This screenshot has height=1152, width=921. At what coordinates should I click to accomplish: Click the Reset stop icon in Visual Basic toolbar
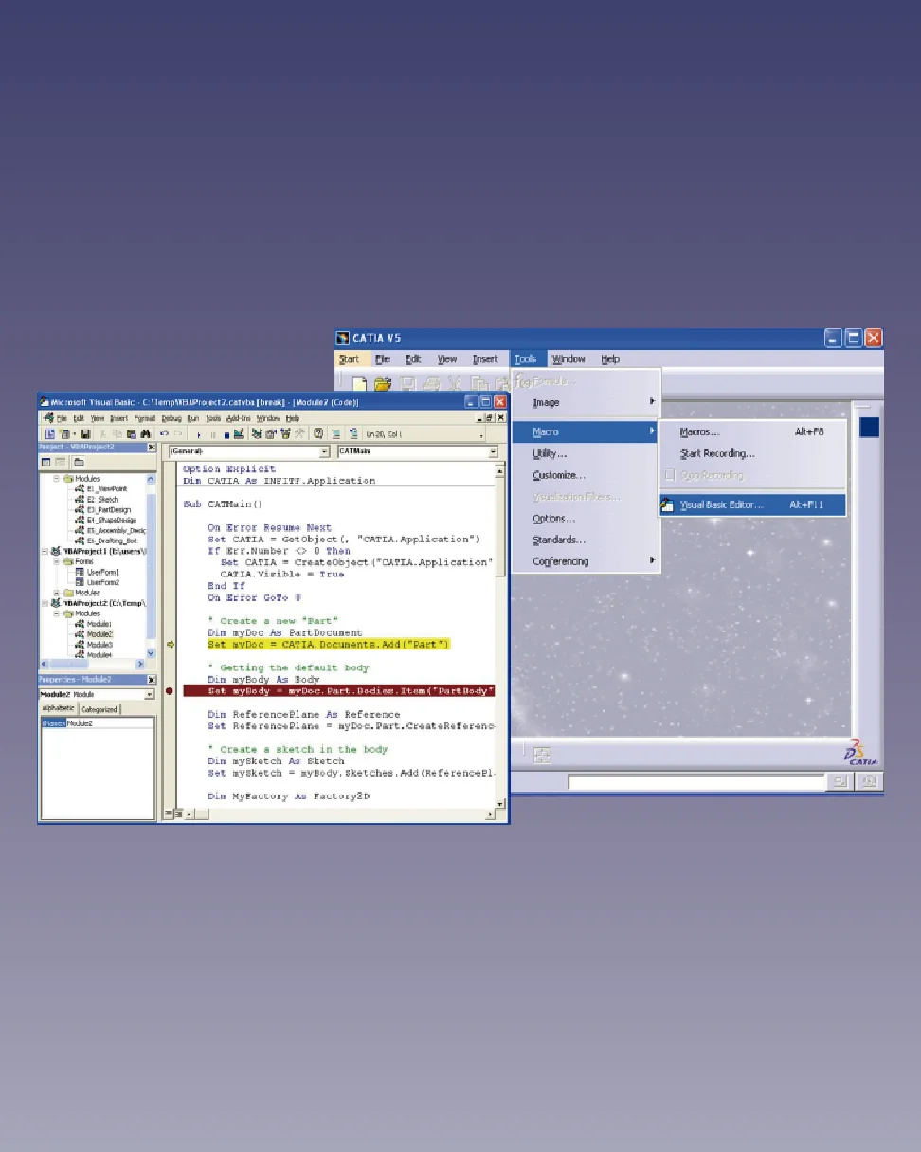(226, 433)
